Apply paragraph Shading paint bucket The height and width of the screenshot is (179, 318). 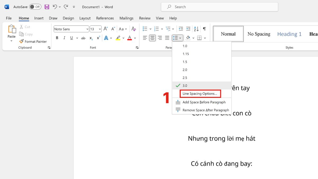(x=188, y=38)
